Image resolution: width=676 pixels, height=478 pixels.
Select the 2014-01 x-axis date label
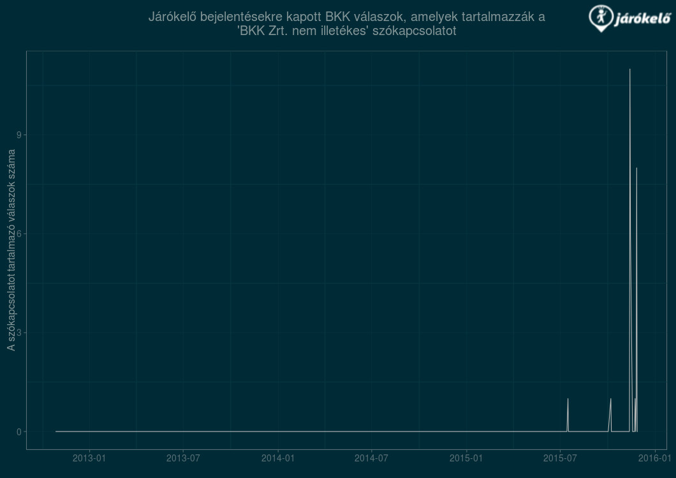point(278,458)
